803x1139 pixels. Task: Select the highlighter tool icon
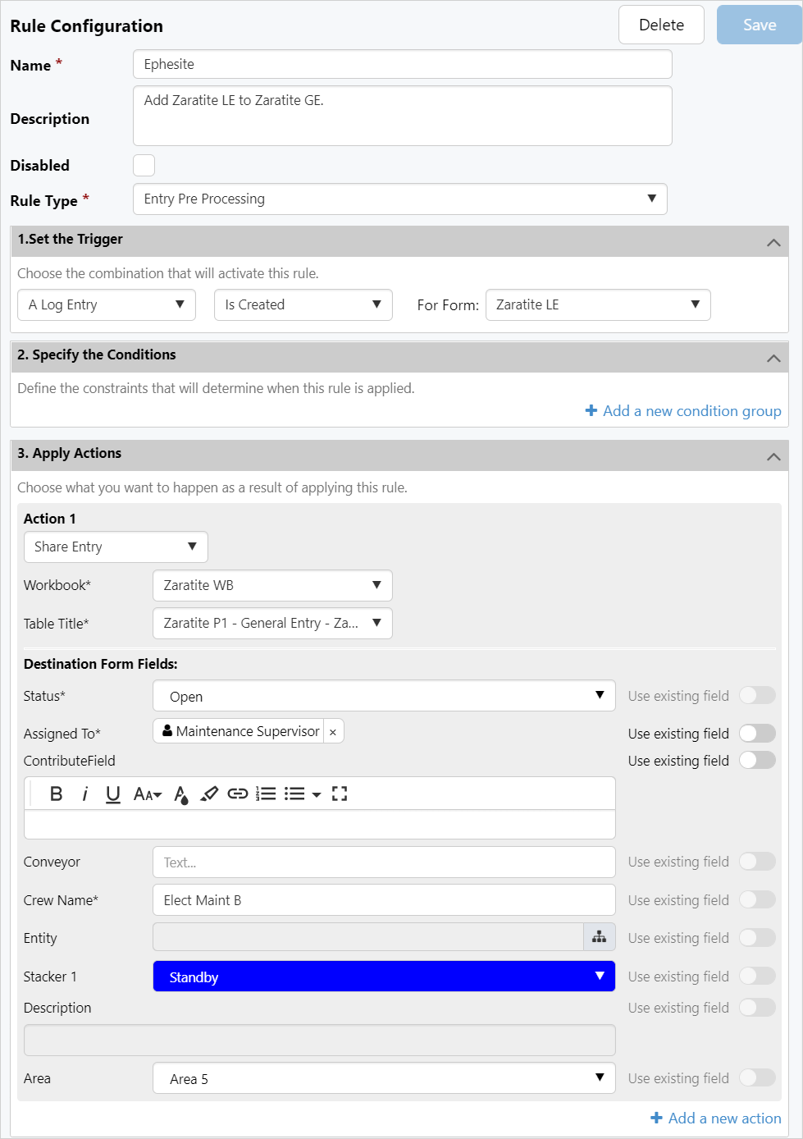pyautogui.click(x=209, y=794)
